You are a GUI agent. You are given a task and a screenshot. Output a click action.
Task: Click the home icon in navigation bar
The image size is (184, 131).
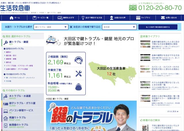tap(11, 18)
